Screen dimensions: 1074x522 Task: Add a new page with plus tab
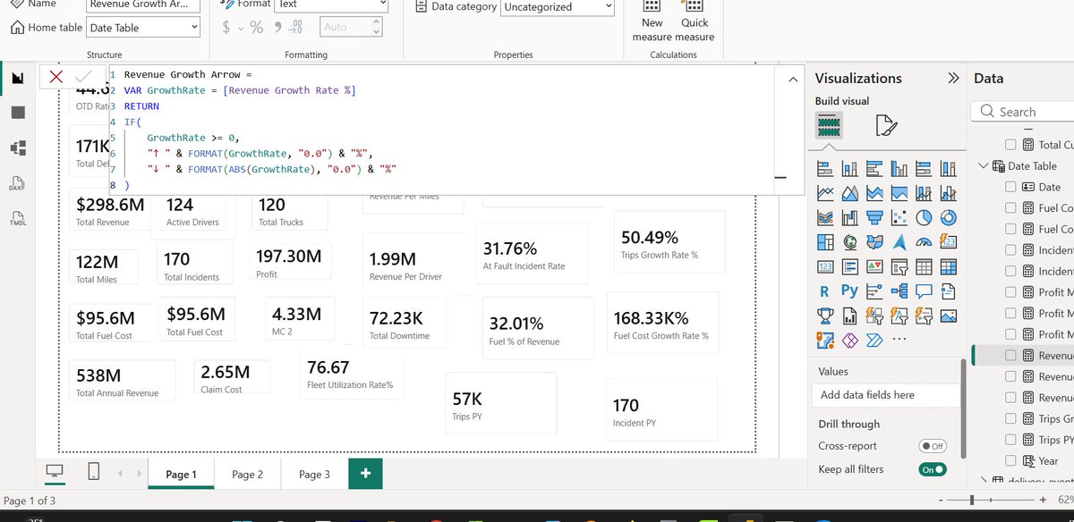tap(365, 474)
